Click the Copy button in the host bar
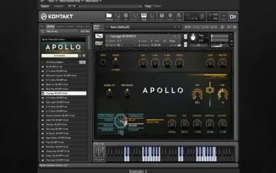 coord(148,6)
